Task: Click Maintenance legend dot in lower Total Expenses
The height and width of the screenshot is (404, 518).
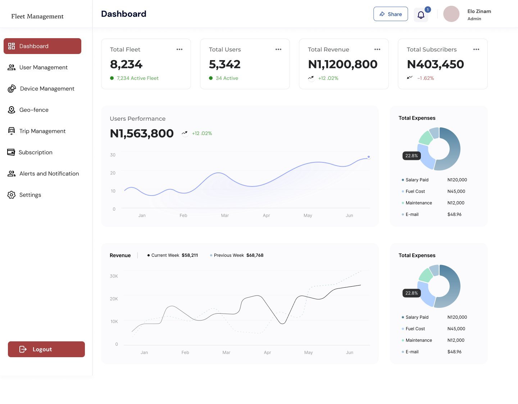Action: (403, 340)
